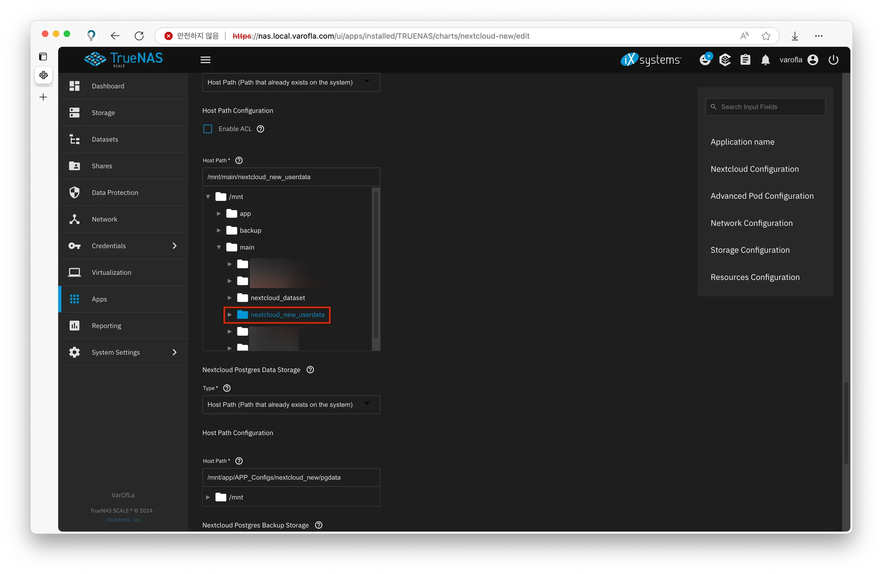Jump to Storage Configuration section
This screenshot has height=574, width=883.
coord(750,250)
